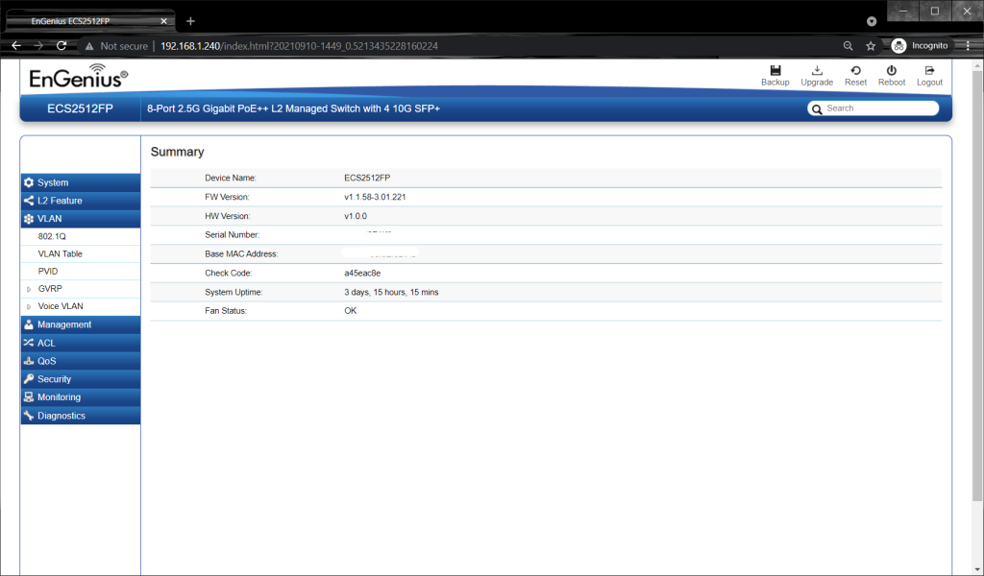Image resolution: width=984 pixels, height=576 pixels.
Task: Click the browser address bar URL
Action: (299, 46)
